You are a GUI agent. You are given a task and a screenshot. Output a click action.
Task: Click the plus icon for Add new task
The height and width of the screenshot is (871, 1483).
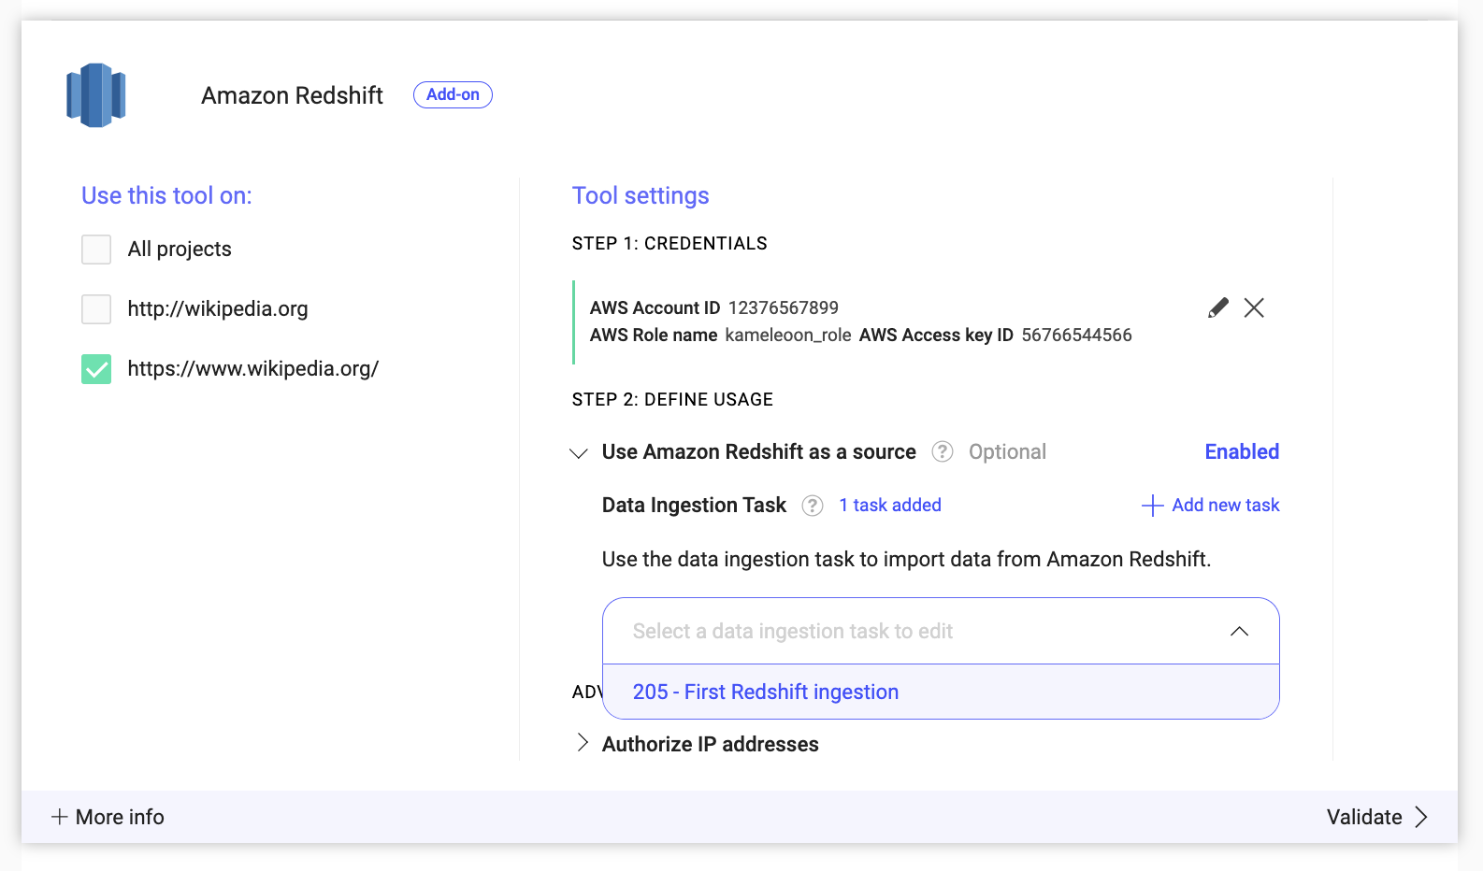coord(1152,506)
